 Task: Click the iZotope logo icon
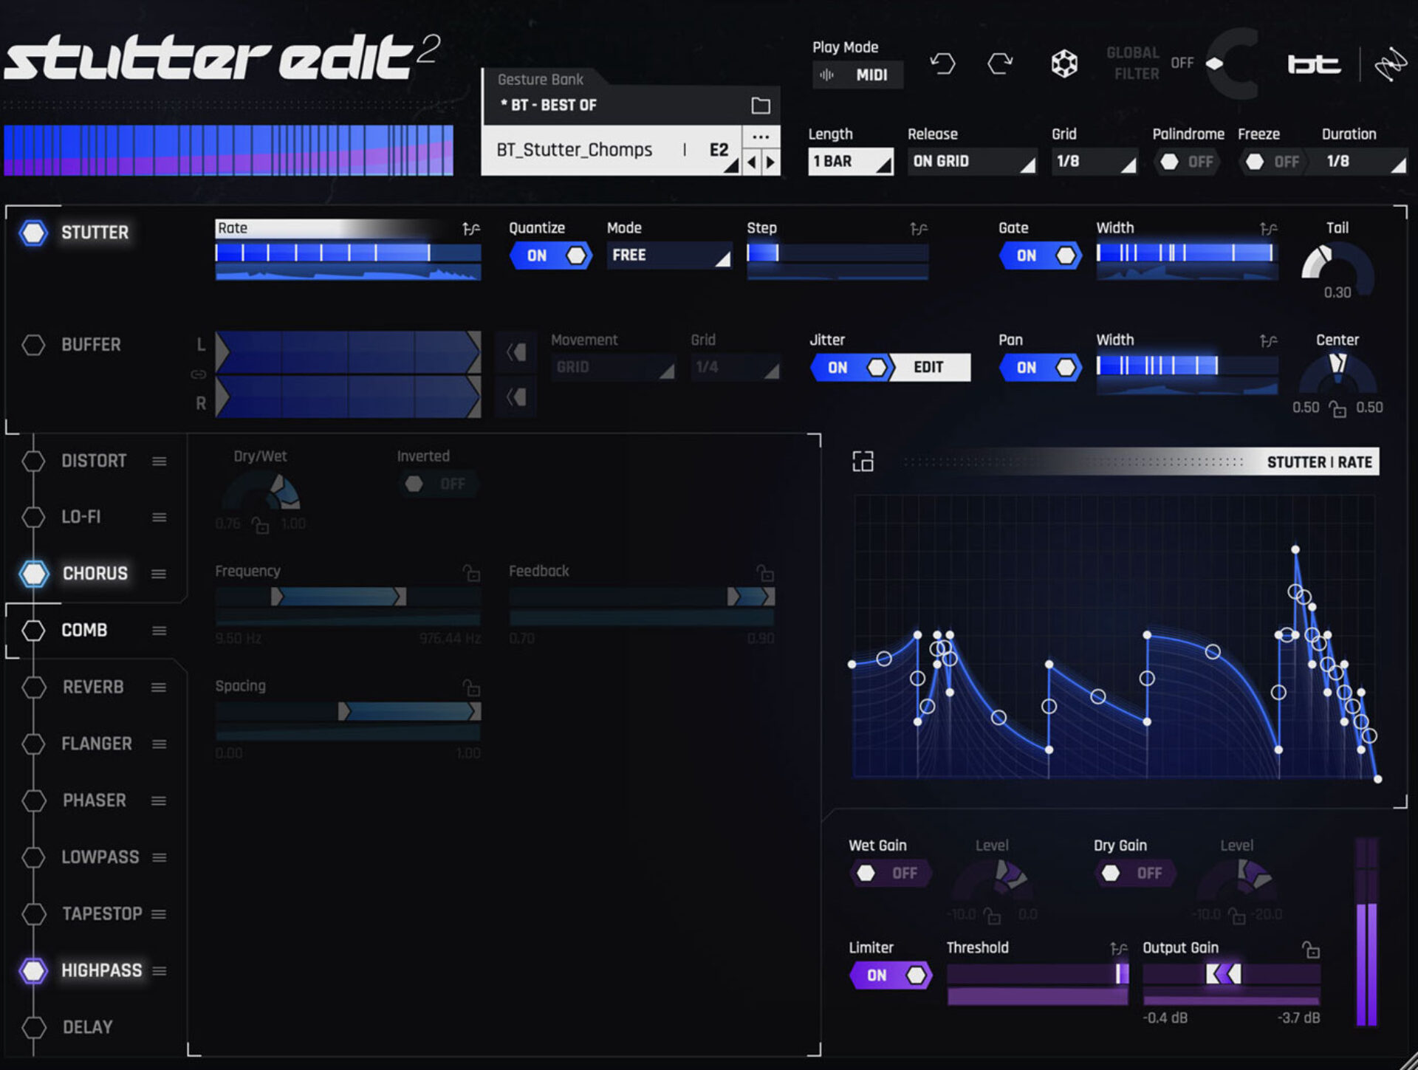(x=1391, y=63)
